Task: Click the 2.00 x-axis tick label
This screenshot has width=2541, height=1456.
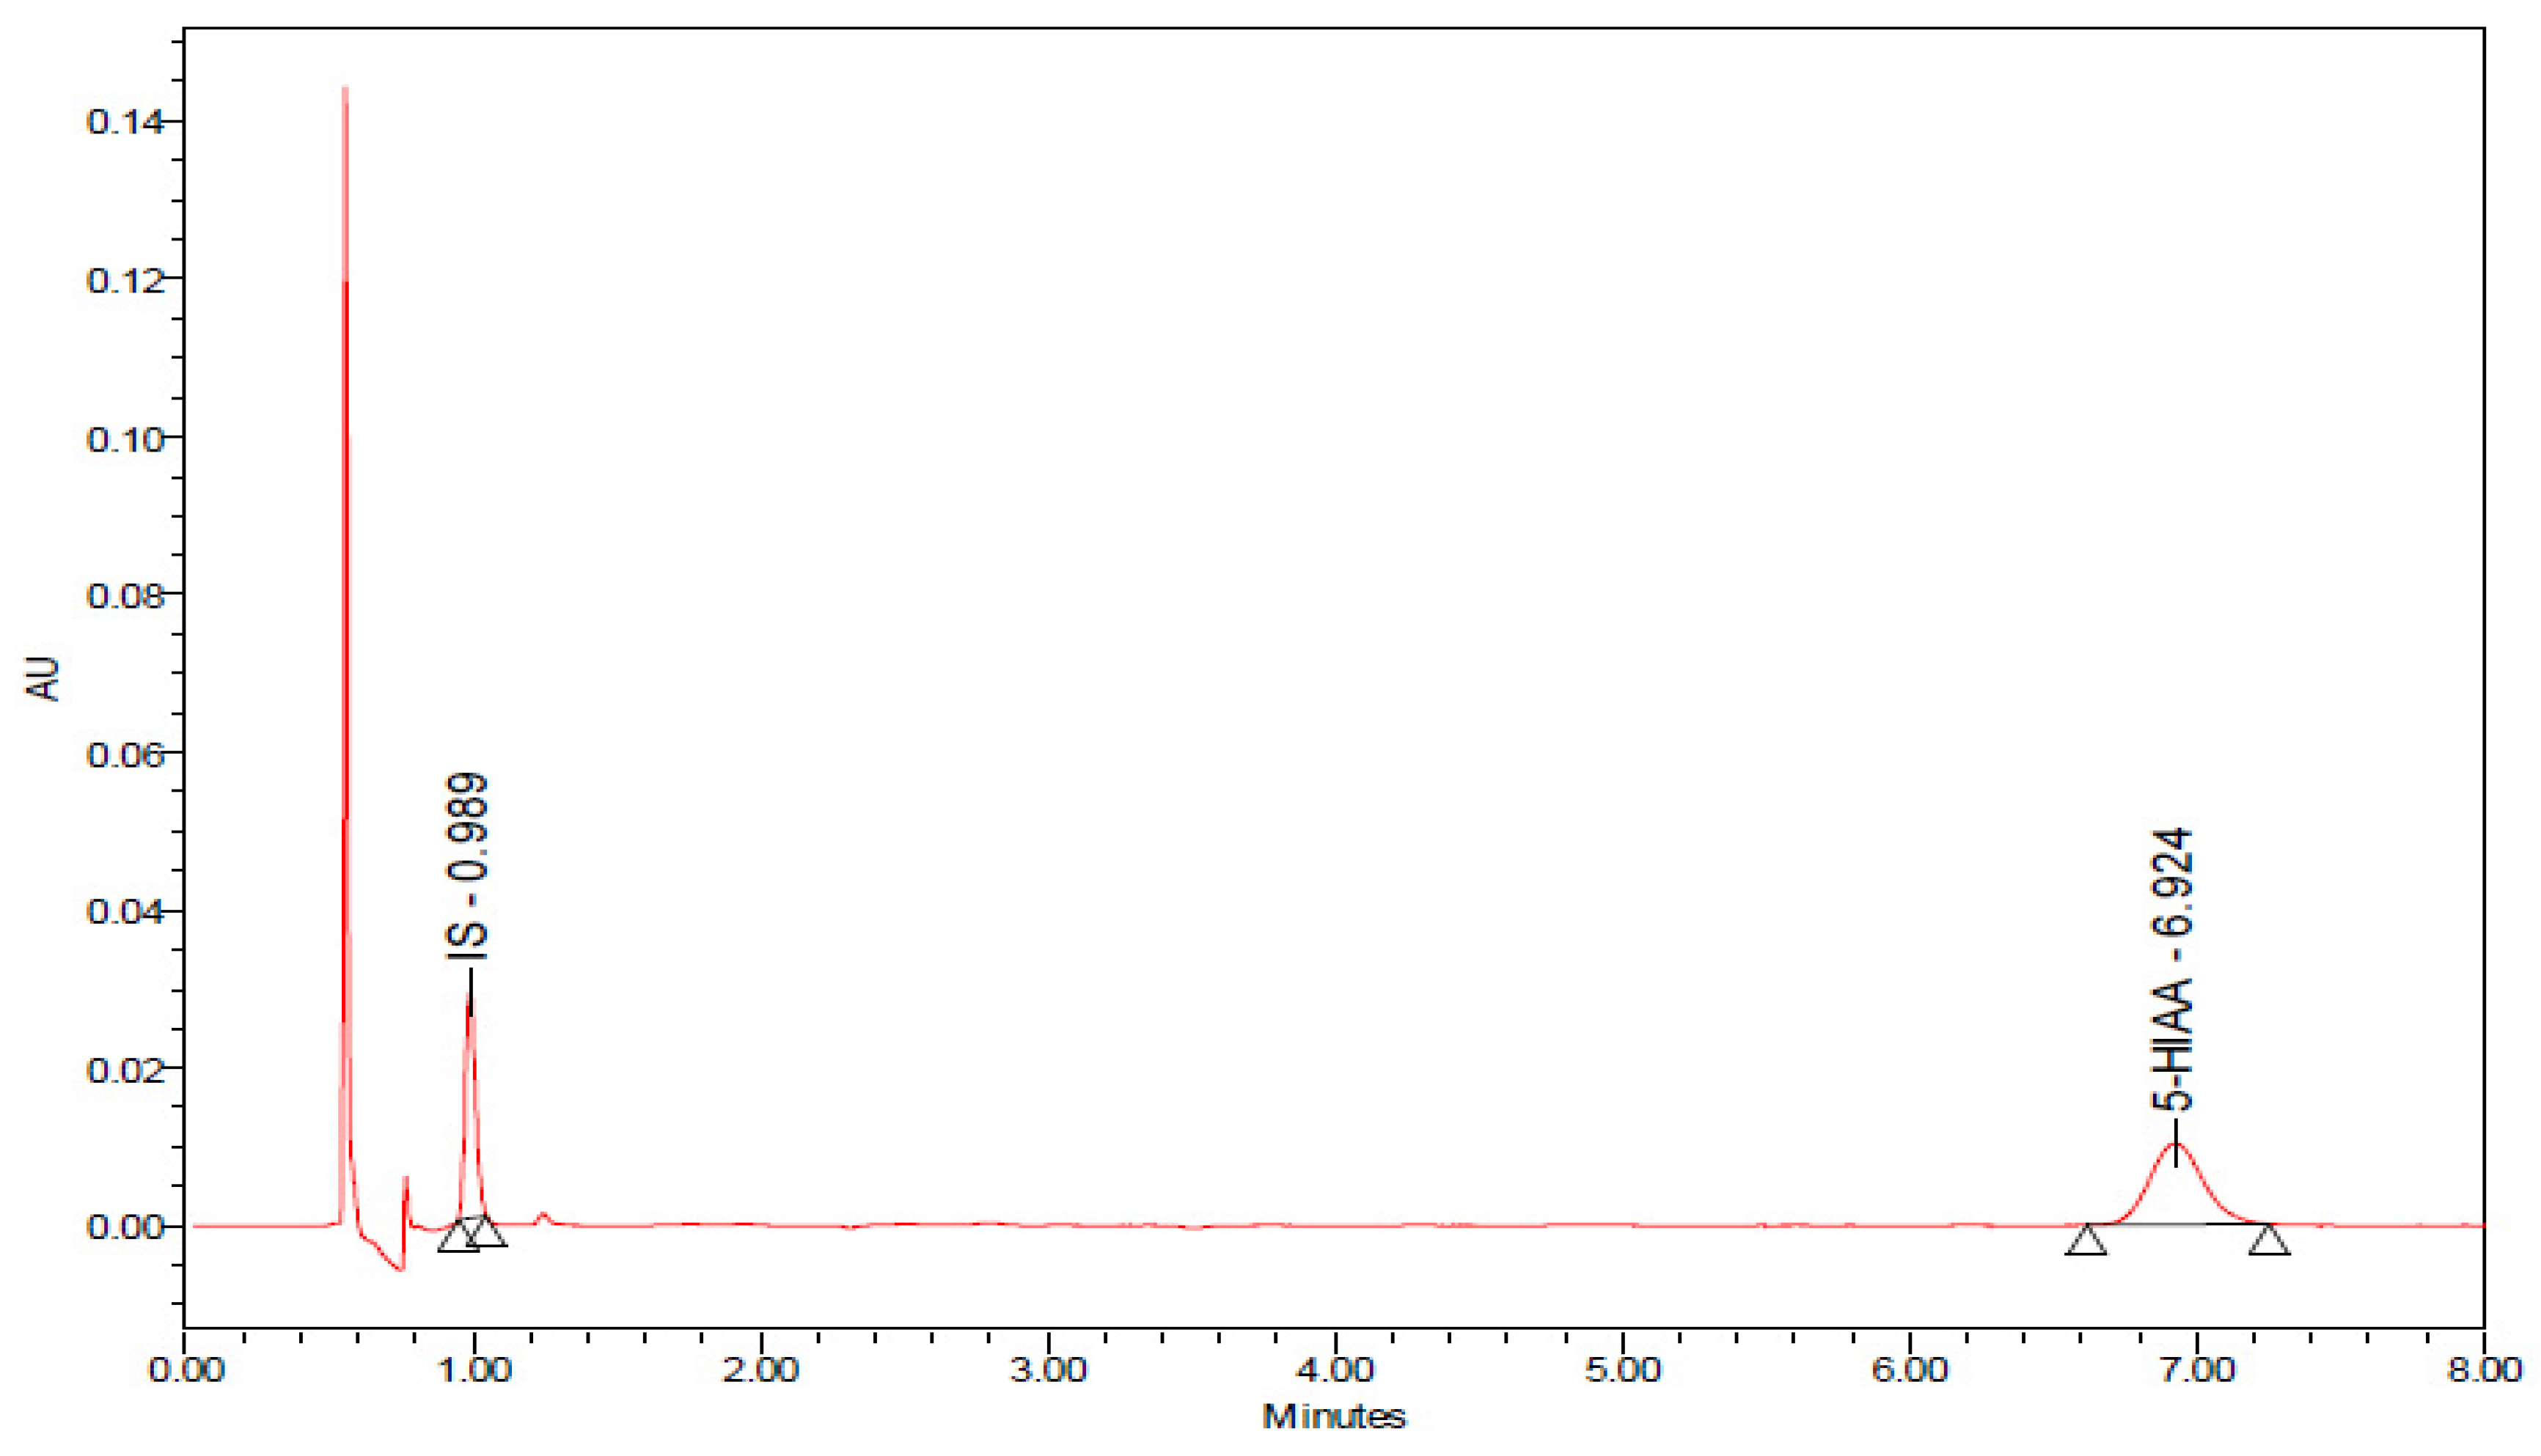Action: (761, 1370)
